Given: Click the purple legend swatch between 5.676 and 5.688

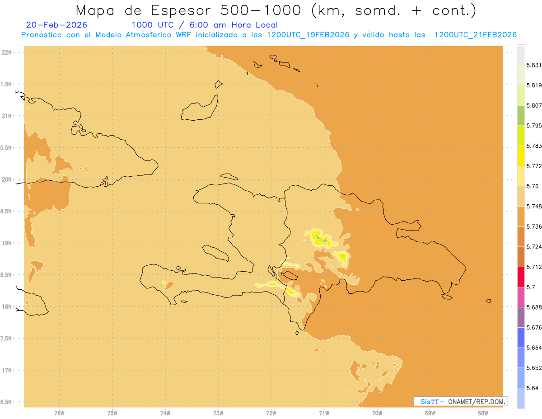Looking at the screenshot, I should click(521, 317).
